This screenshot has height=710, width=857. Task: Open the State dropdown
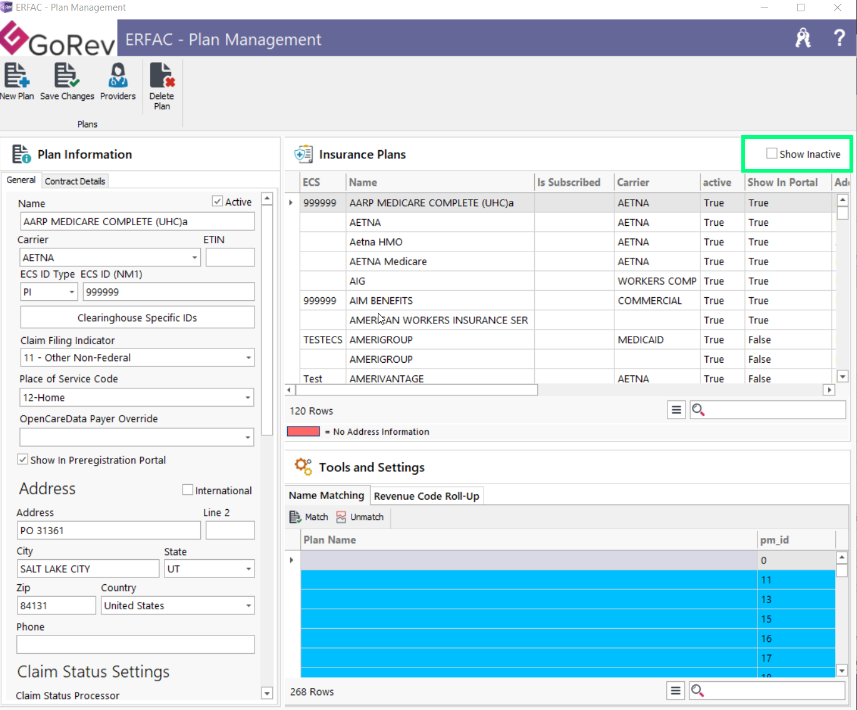tap(248, 569)
